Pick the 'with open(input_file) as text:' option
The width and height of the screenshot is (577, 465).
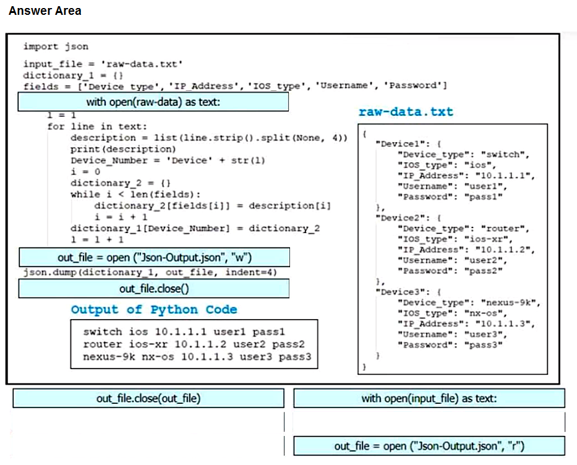pos(429,398)
